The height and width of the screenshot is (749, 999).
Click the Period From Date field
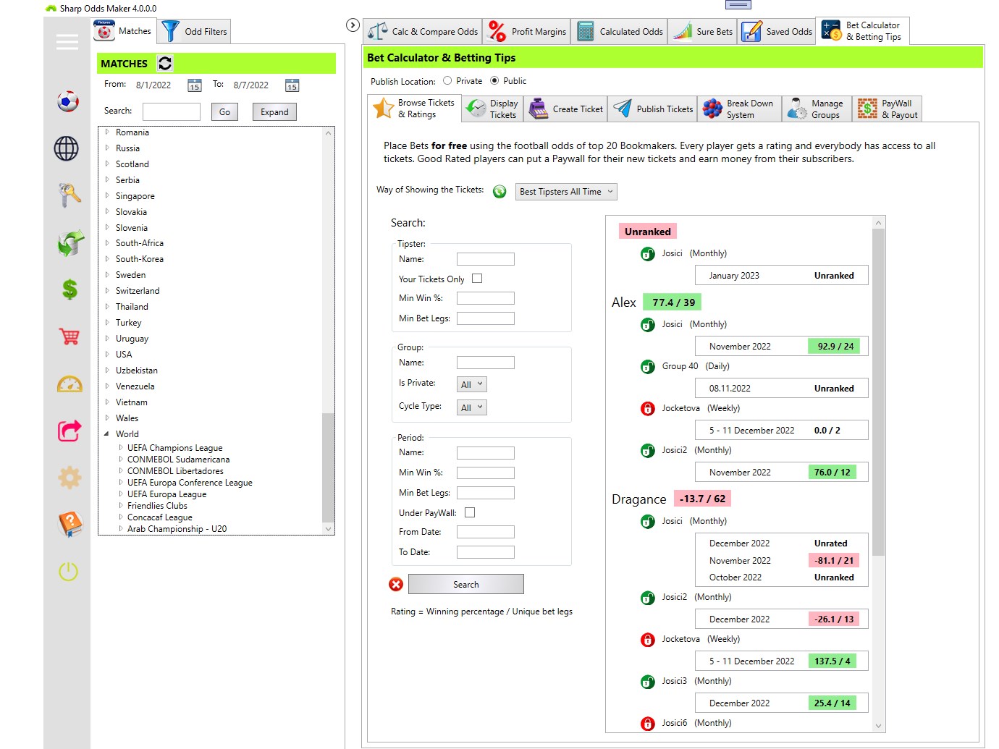point(486,532)
